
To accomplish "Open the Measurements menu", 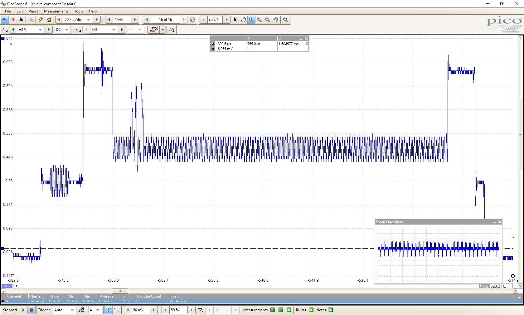I will pos(56,11).
